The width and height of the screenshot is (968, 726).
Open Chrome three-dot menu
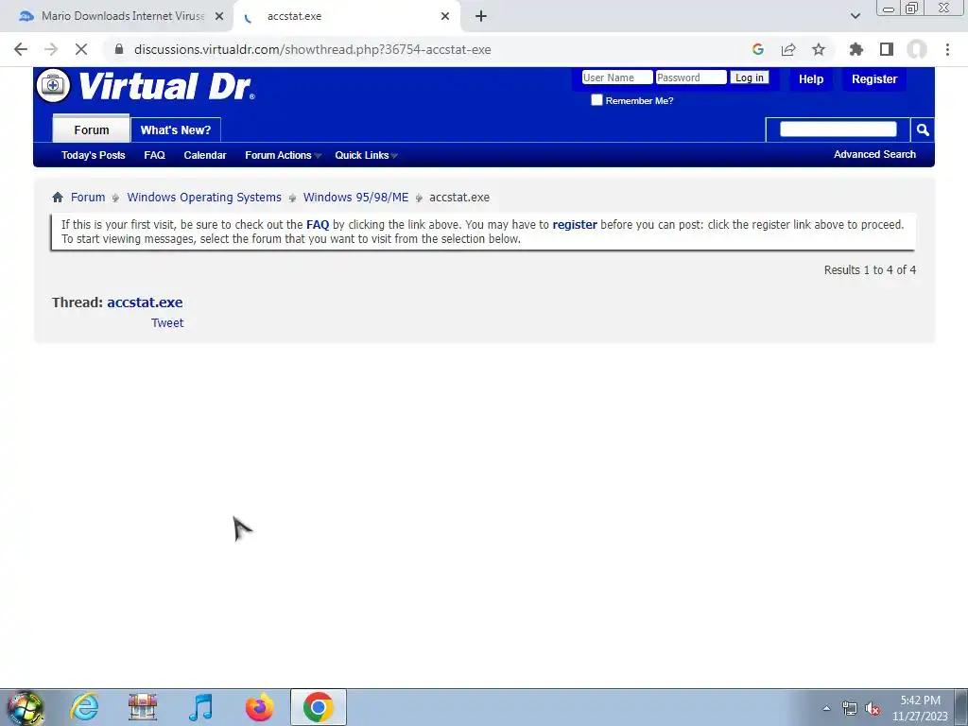[x=947, y=49]
